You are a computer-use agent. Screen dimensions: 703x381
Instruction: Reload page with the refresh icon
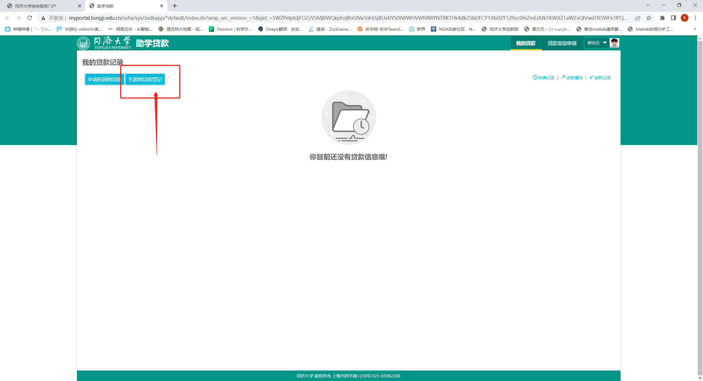point(30,18)
